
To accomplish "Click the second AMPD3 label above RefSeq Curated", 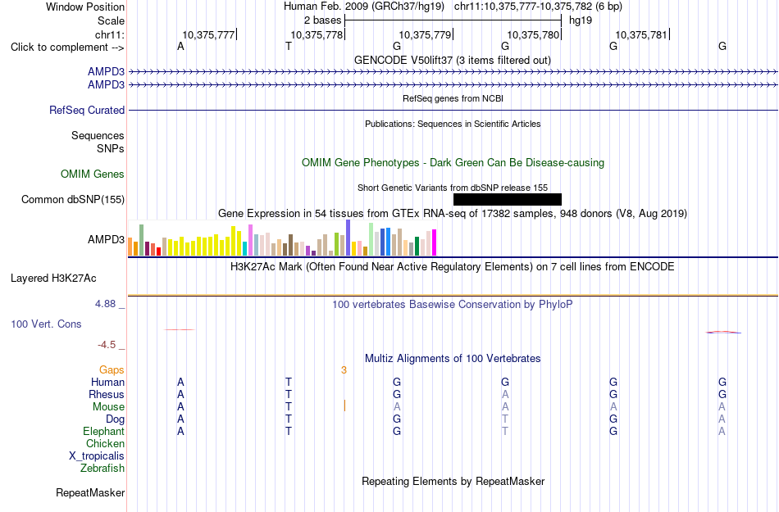I will pos(106,85).
